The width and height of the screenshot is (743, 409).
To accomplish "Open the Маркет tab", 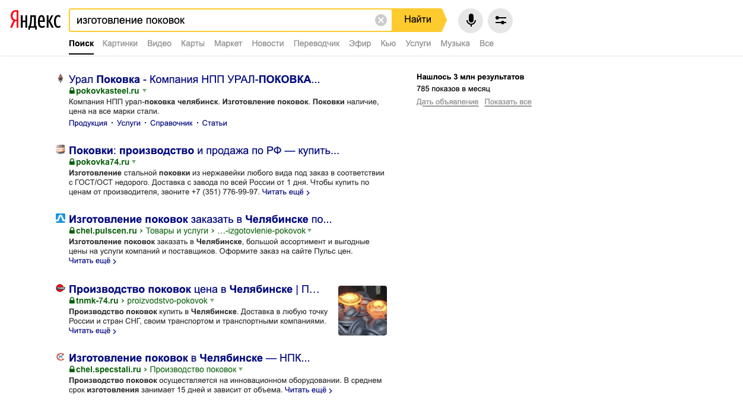I will [x=228, y=43].
